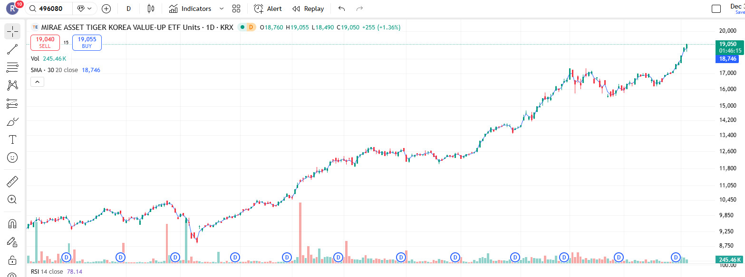Image resolution: width=745 pixels, height=277 pixels.
Task: Click the 100.00 RSI scale value
Action: point(728,265)
